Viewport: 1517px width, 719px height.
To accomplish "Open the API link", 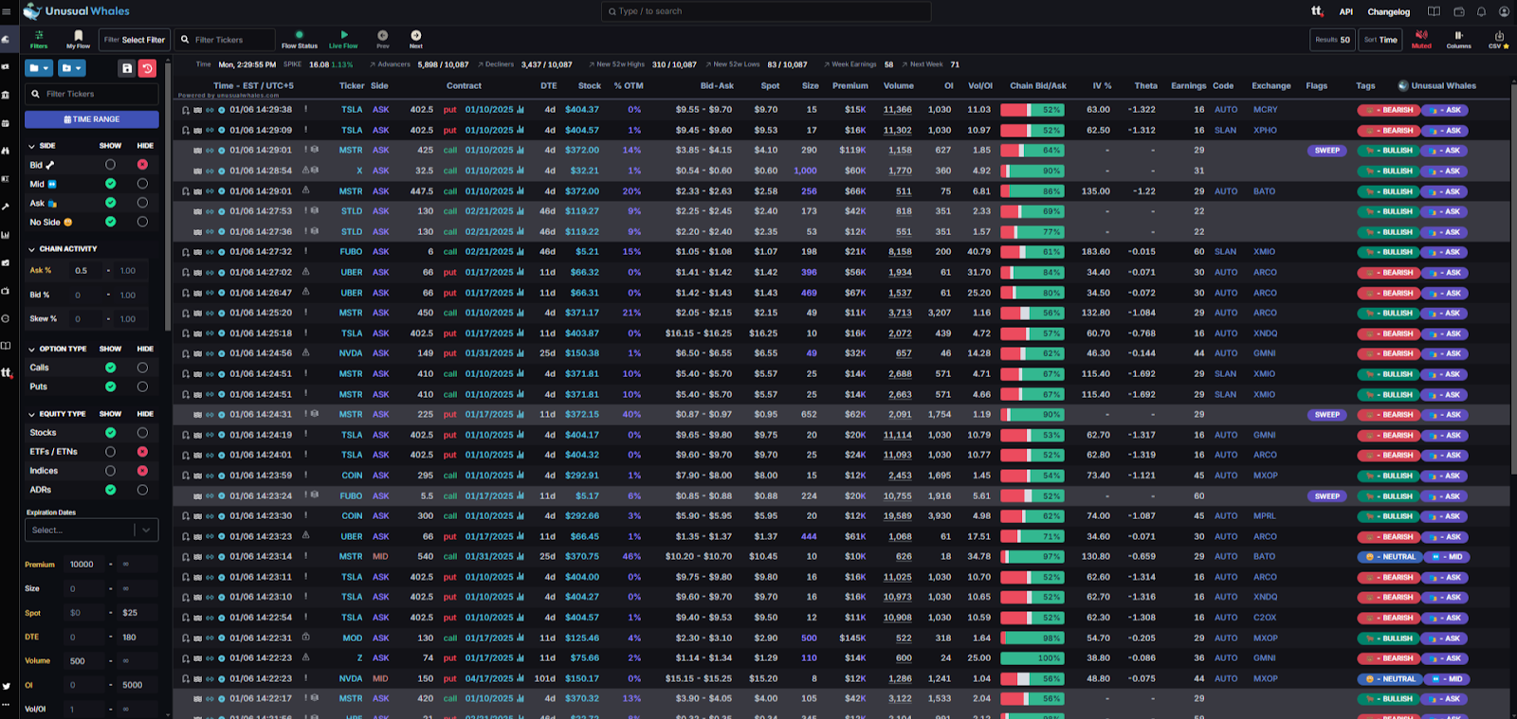I will point(1345,12).
